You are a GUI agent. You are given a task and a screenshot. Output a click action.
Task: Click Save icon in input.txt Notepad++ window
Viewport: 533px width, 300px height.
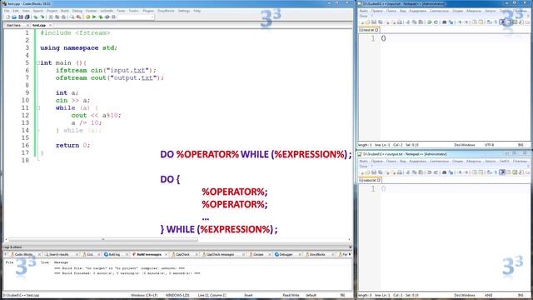374,22
